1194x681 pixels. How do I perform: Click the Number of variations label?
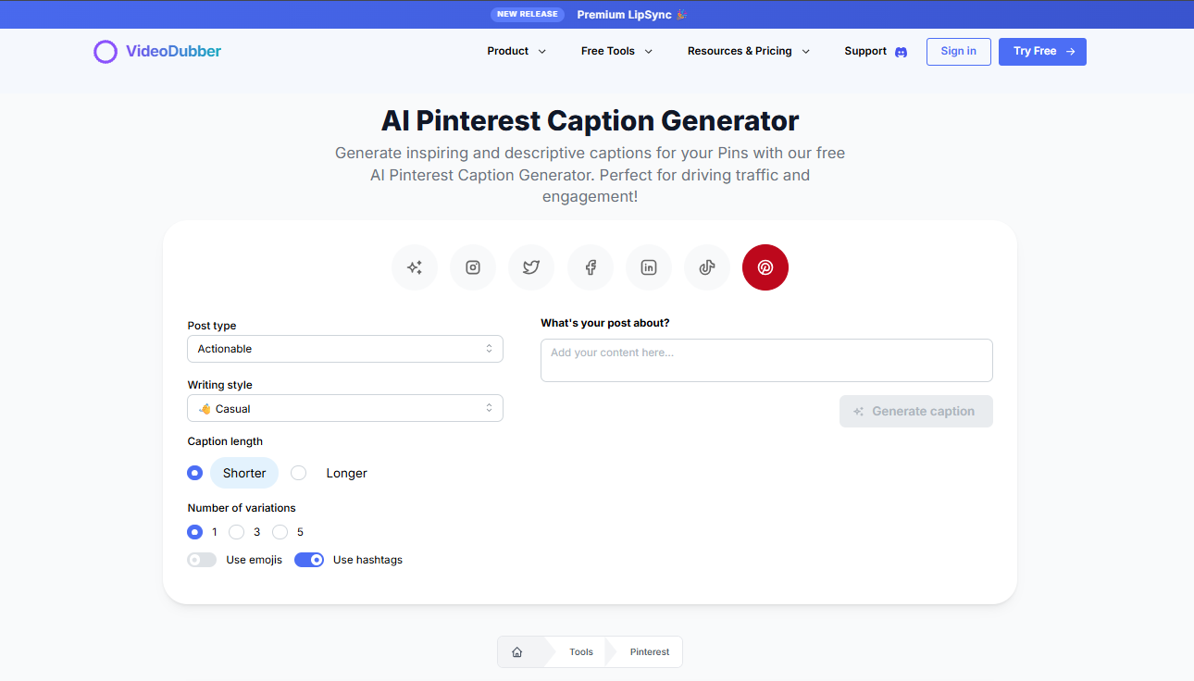click(242, 508)
